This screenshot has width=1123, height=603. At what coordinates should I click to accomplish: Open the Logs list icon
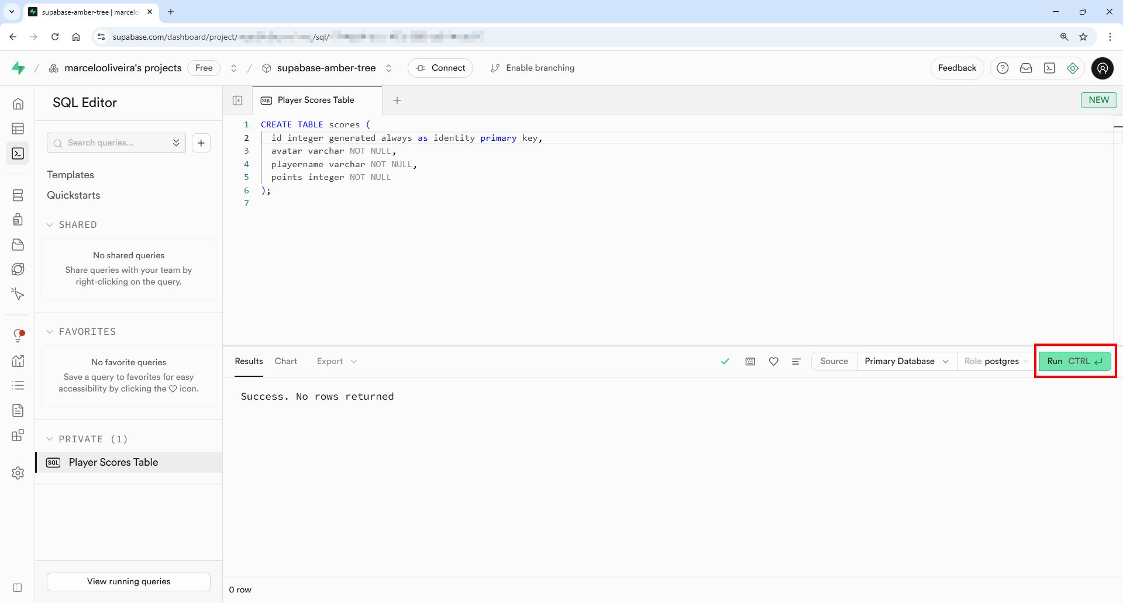(x=19, y=386)
